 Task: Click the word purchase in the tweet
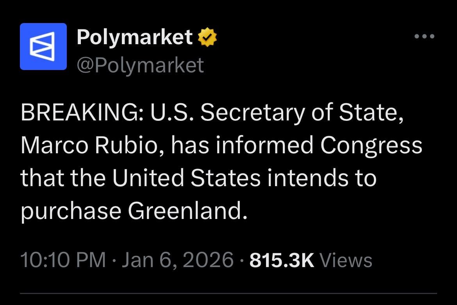(71, 212)
